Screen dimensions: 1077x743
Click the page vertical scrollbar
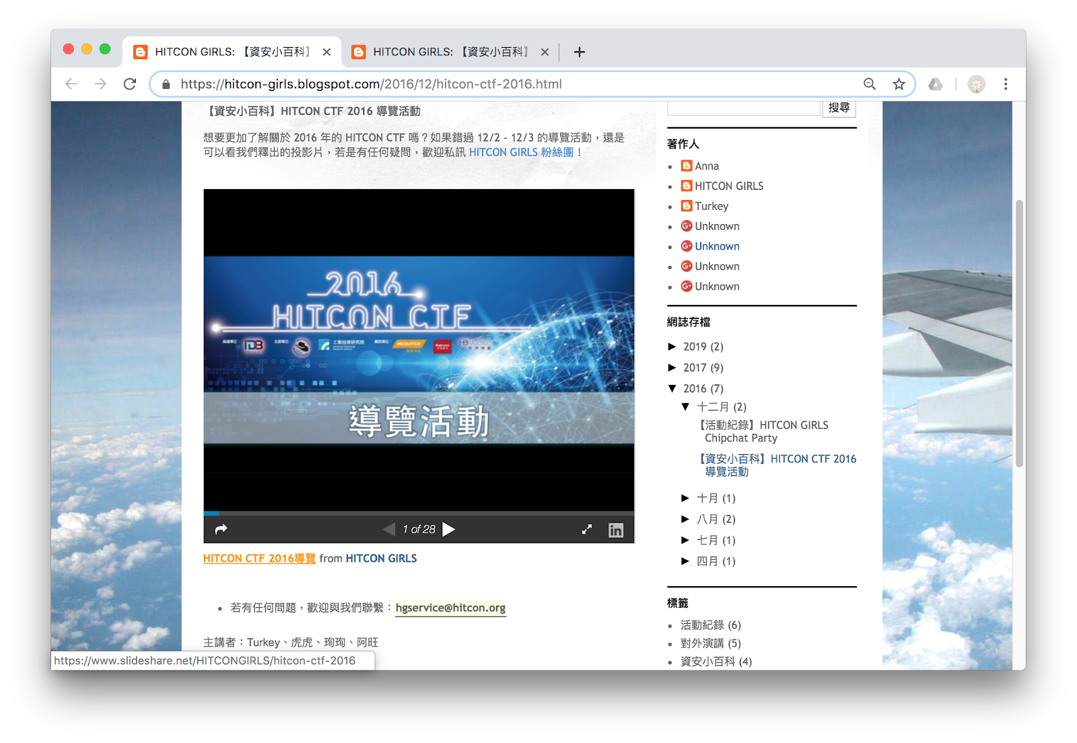(x=1019, y=333)
